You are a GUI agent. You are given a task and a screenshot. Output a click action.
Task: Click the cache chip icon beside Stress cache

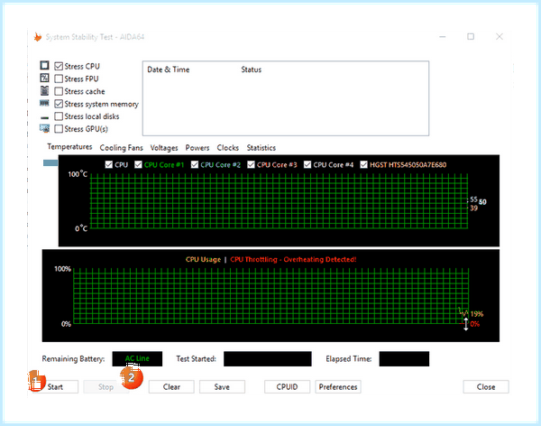[44, 90]
